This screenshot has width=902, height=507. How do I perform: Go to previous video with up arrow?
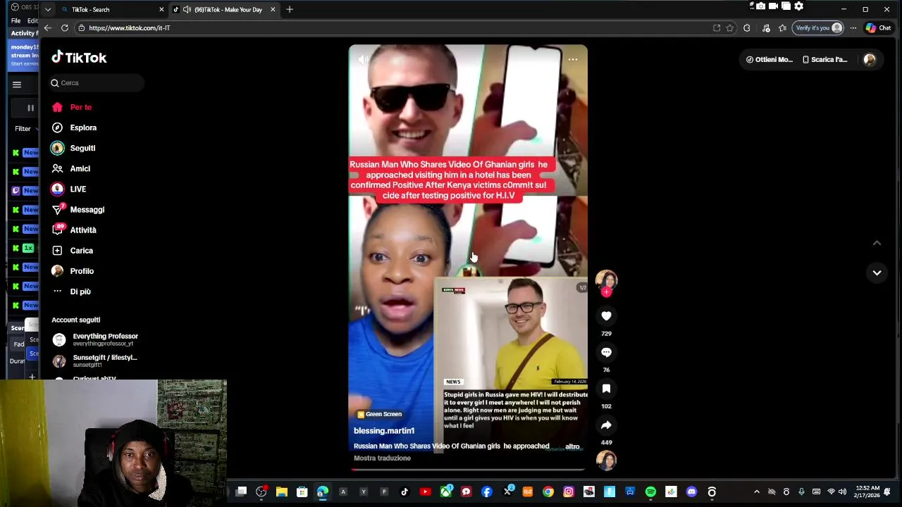pyautogui.click(x=877, y=243)
